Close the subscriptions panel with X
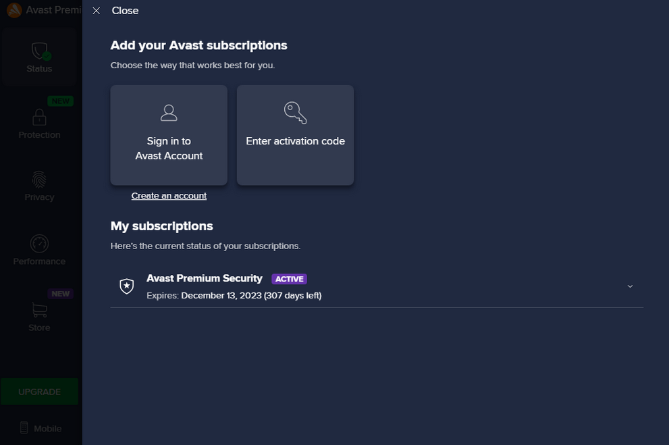Image resolution: width=669 pixels, height=445 pixels. tap(97, 11)
